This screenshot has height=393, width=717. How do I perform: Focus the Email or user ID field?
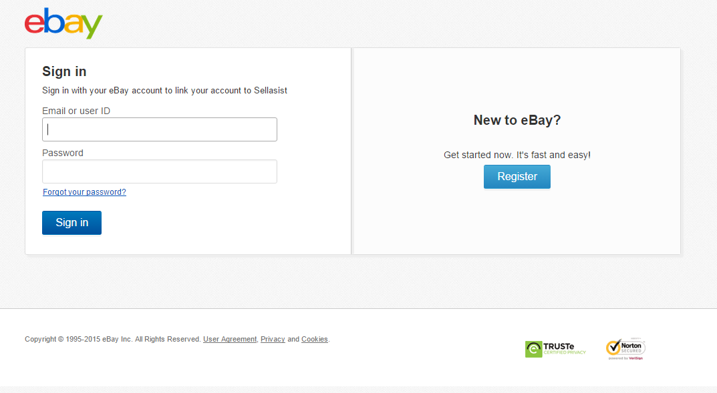160,129
